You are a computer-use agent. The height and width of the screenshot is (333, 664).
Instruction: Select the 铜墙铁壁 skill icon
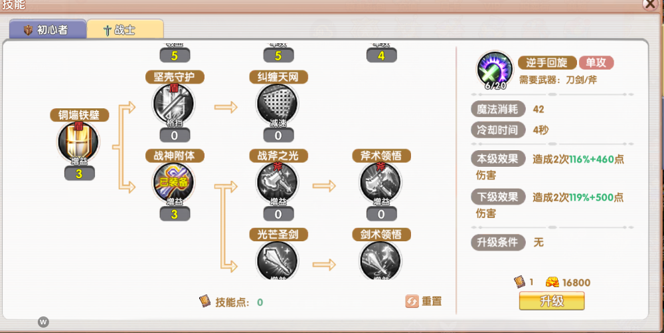[79, 142]
